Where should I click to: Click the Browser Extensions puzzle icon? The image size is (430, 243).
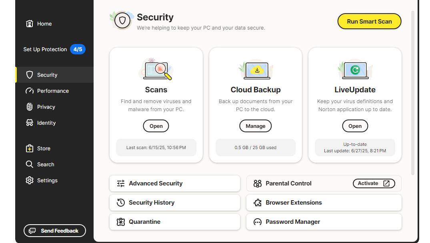pos(258,203)
